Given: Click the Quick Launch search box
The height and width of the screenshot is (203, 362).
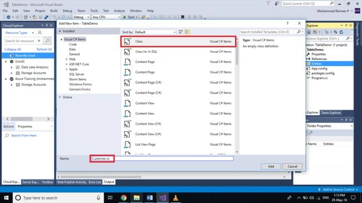Looking at the screenshot, I should click(308, 4).
